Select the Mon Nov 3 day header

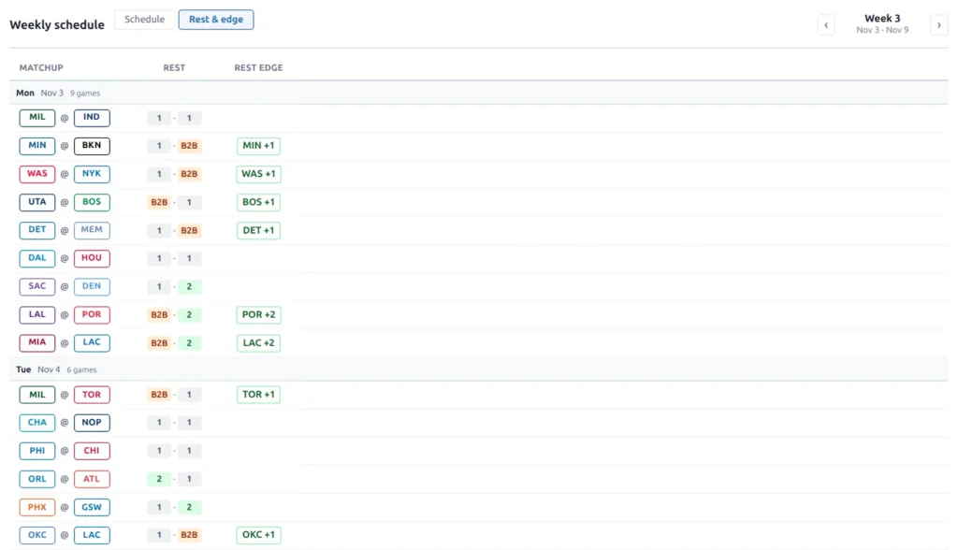(479, 93)
